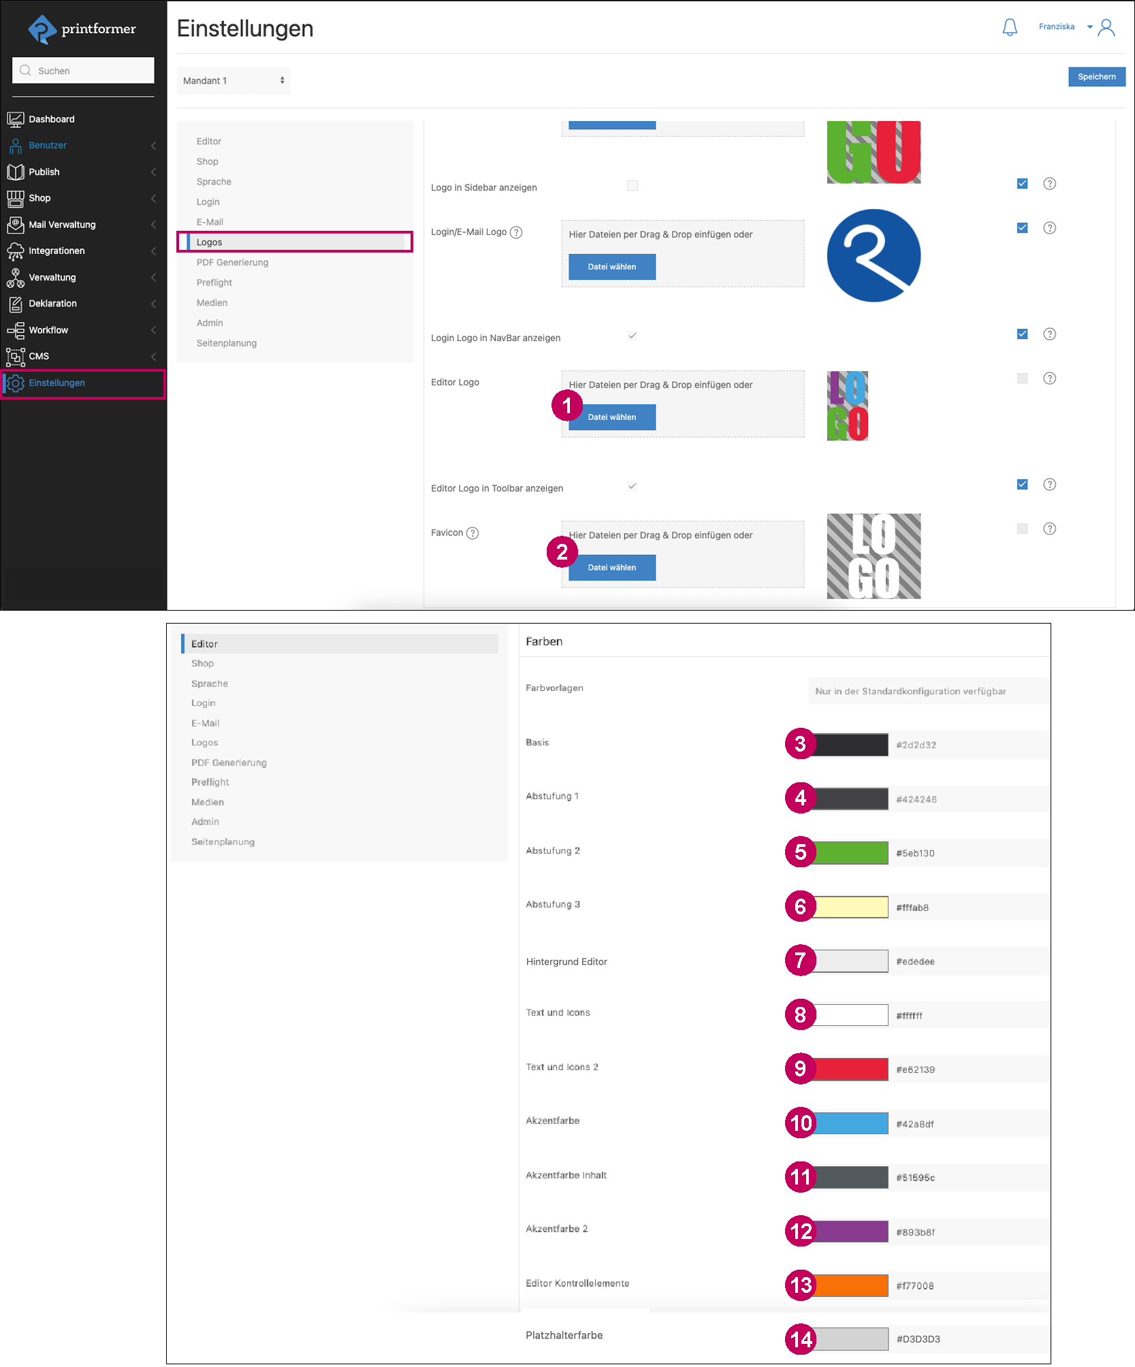The width and height of the screenshot is (1135, 1367).
Task: Uncheck the blue checkbox in Login/E-Mail Logo row
Action: pyautogui.click(x=1022, y=228)
